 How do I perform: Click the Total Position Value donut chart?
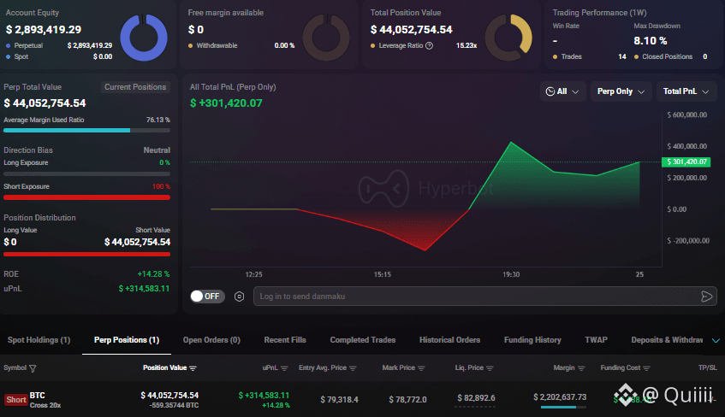point(508,38)
